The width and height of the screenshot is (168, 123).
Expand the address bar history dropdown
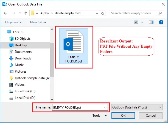tap(97, 13)
